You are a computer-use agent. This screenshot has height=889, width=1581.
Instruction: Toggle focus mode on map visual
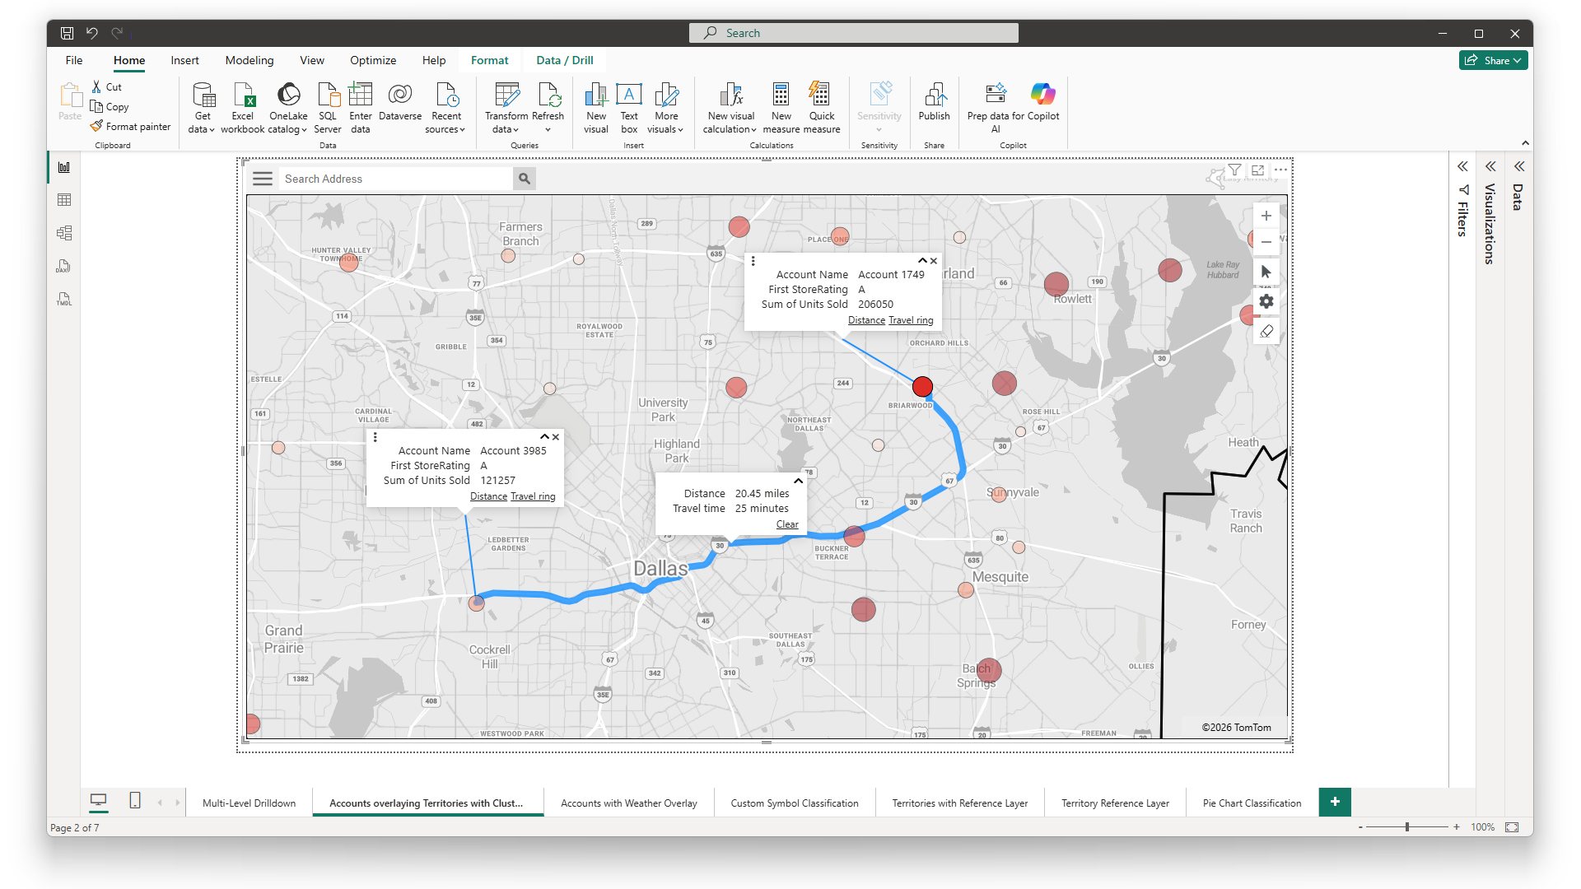coord(1257,170)
